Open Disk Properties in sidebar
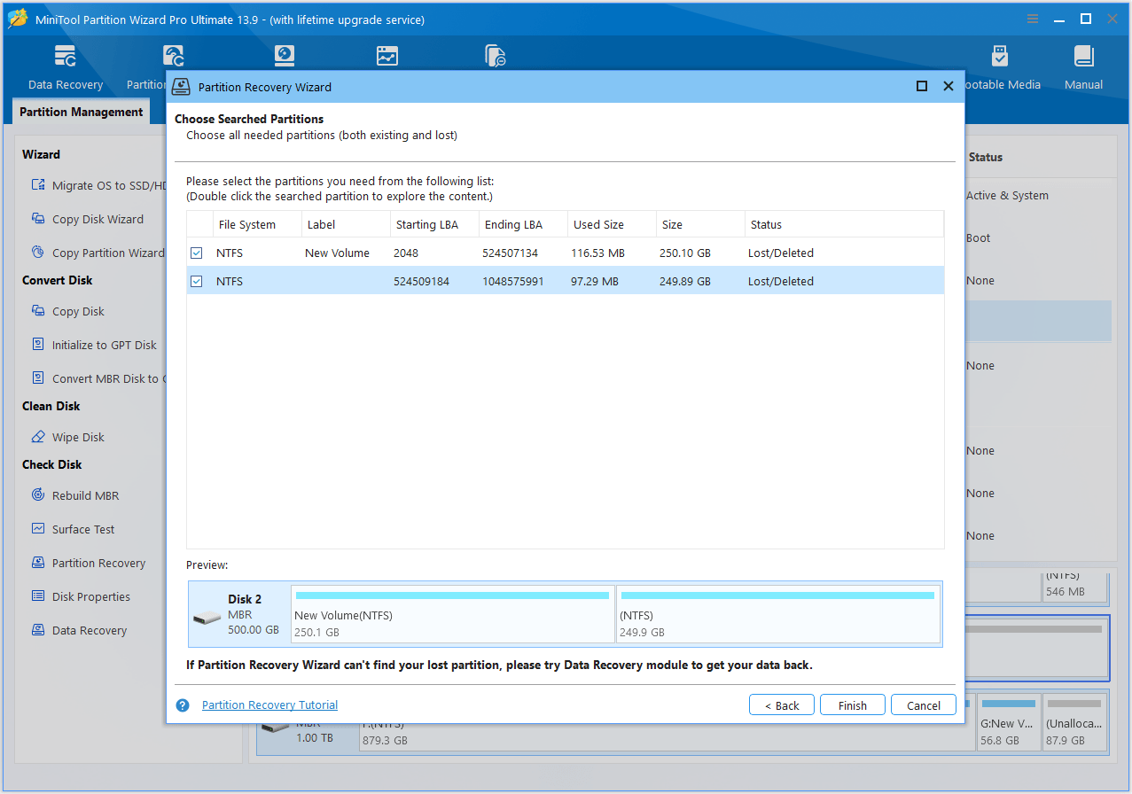Viewport: 1132px width, 794px height. click(x=91, y=596)
